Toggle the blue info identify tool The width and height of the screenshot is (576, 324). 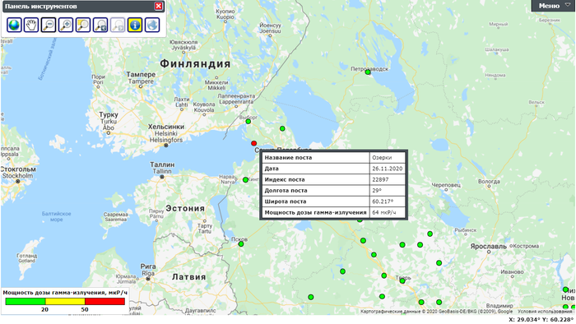[x=135, y=25]
